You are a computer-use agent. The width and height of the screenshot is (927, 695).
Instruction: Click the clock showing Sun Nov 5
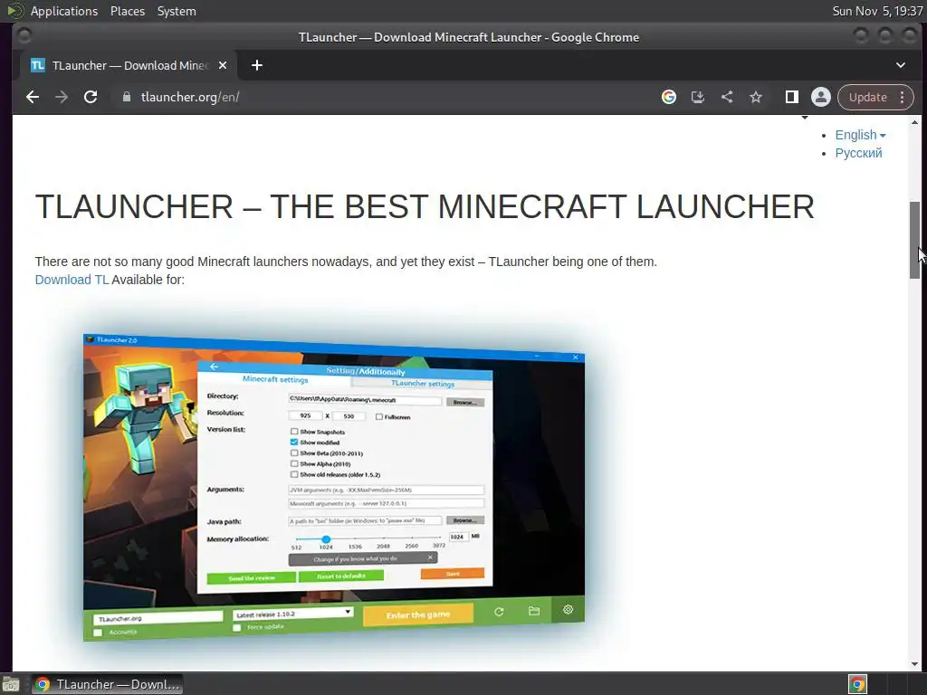(877, 11)
